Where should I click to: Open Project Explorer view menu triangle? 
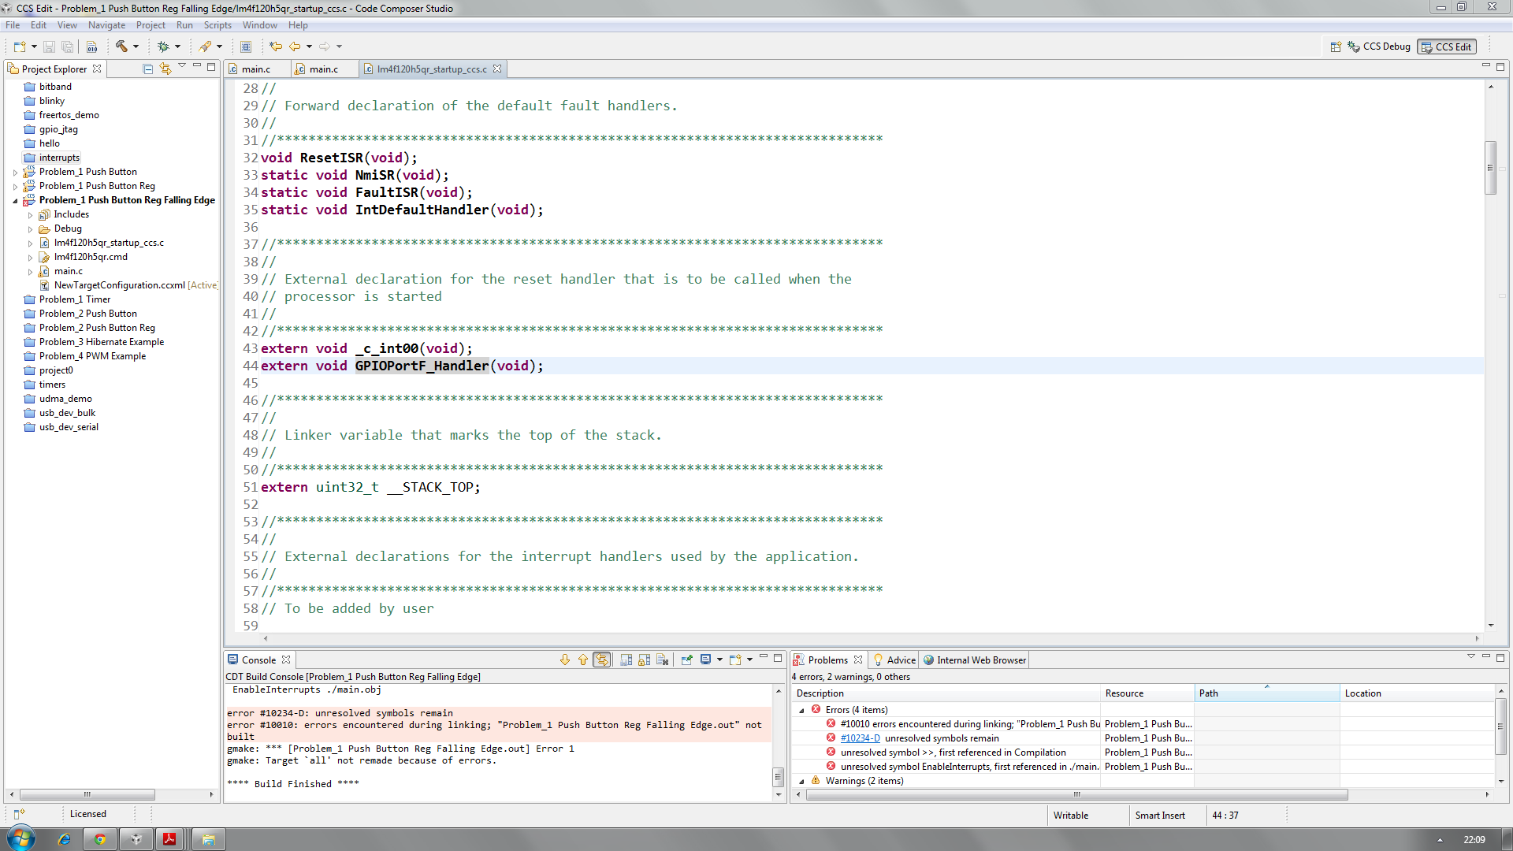click(x=182, y=66)
